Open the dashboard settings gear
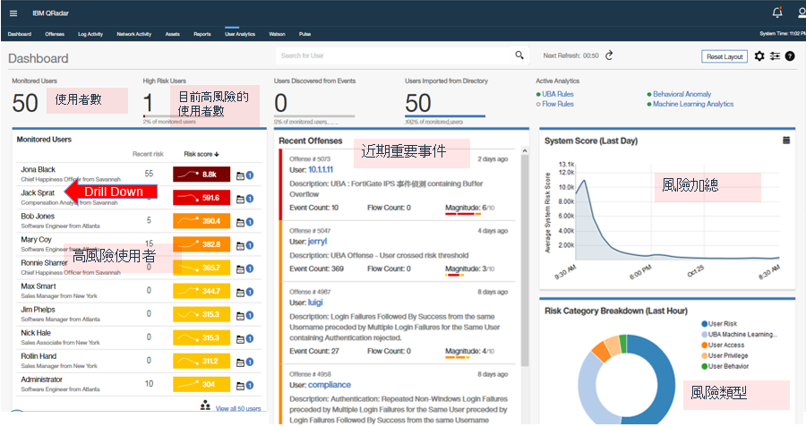Viewport: 806px width, 427px height. click(759, 56)
